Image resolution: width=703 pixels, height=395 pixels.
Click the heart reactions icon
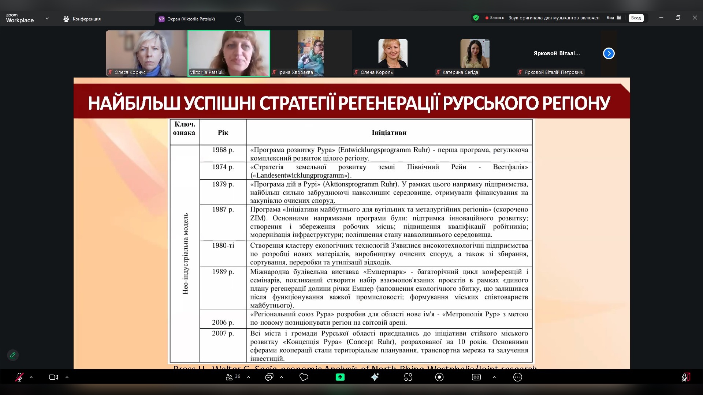pyautogui.click(x=304, y=377)
